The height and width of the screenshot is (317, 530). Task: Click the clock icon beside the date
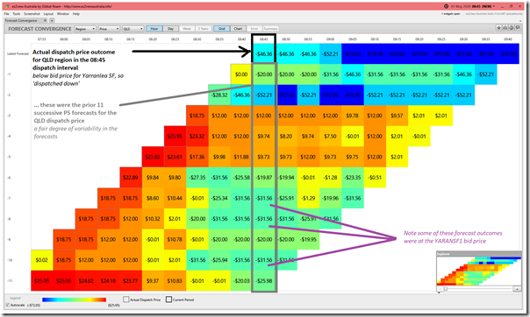point(446,6)
